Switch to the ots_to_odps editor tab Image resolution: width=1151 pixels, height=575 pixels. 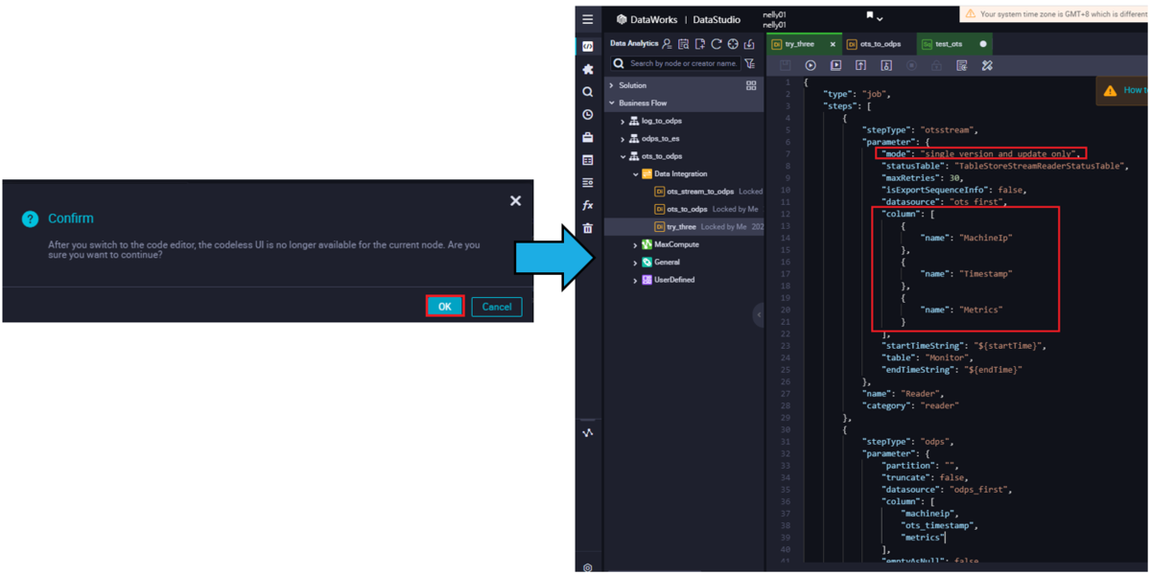[880, 44]
